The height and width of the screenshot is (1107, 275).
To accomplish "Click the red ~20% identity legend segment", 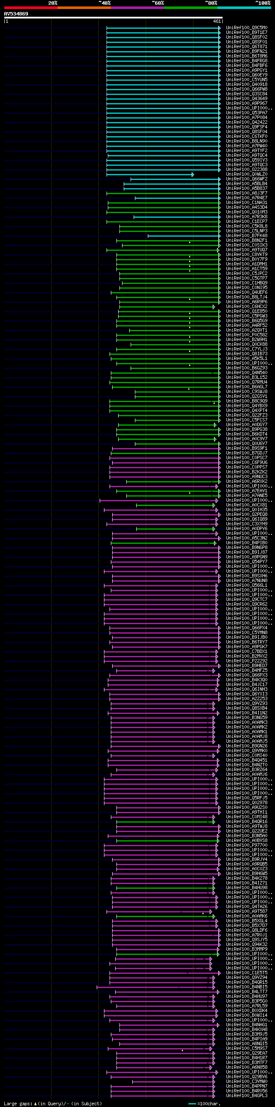I will (x=31, y=8).
